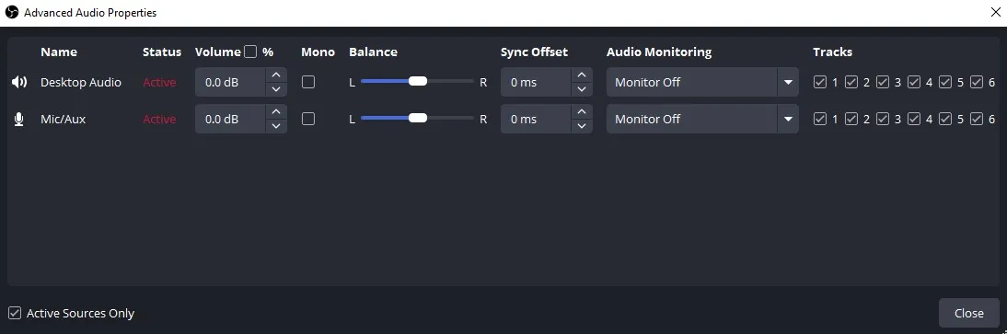1007x334 pixels.
Task: Toggle track 3 for Desktop Audio
Action: [883, 82]
